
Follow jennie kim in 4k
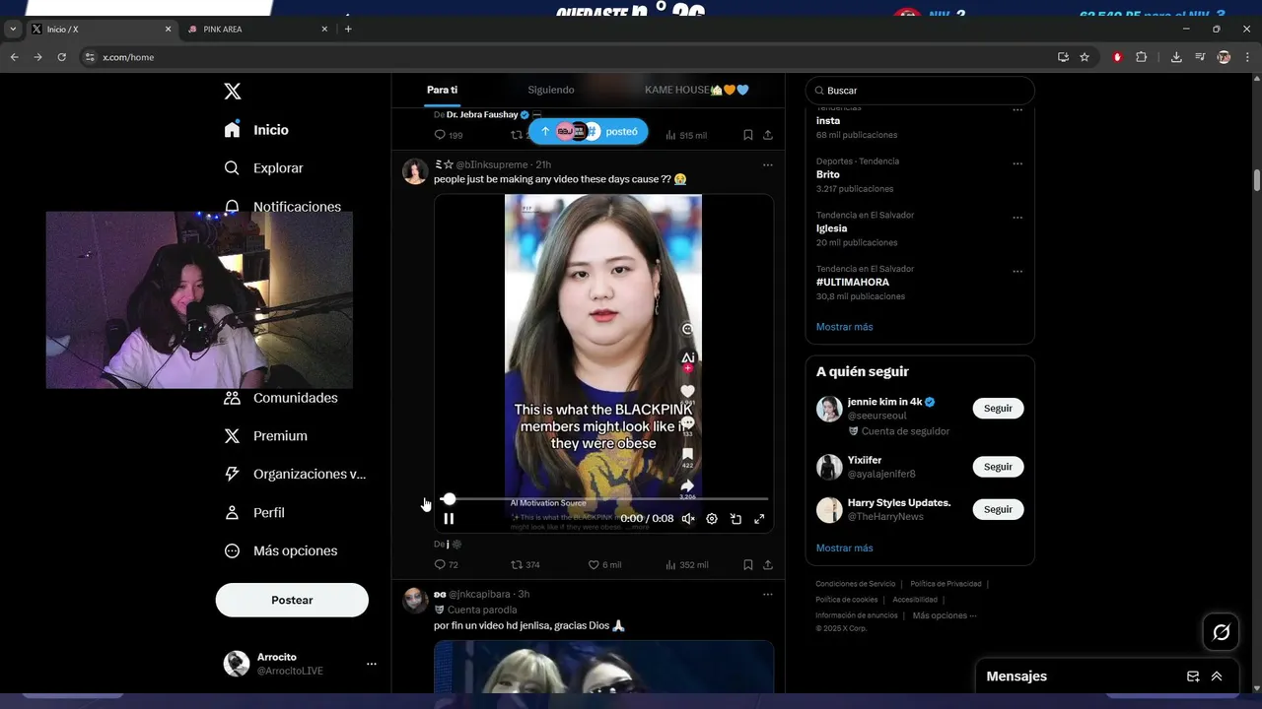pos(998,409)
